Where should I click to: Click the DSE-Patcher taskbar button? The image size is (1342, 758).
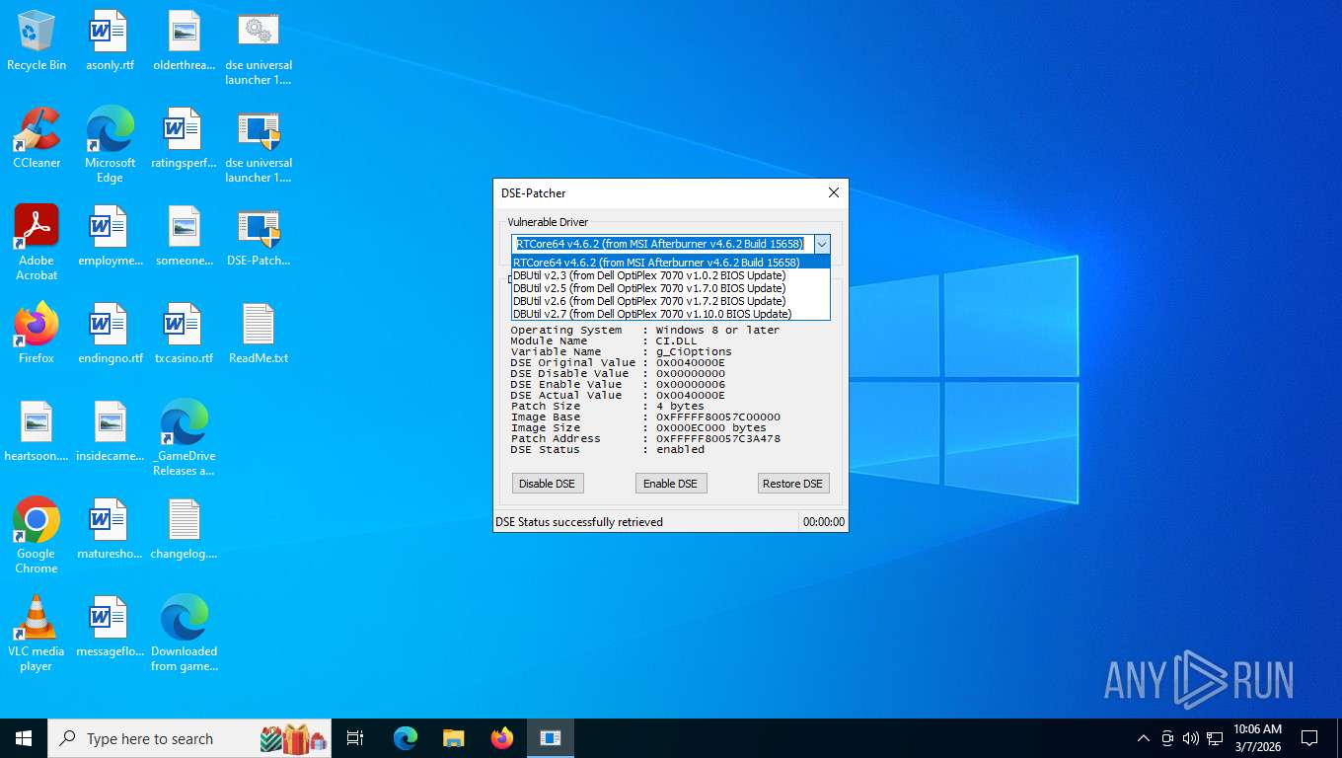[551, 738]
